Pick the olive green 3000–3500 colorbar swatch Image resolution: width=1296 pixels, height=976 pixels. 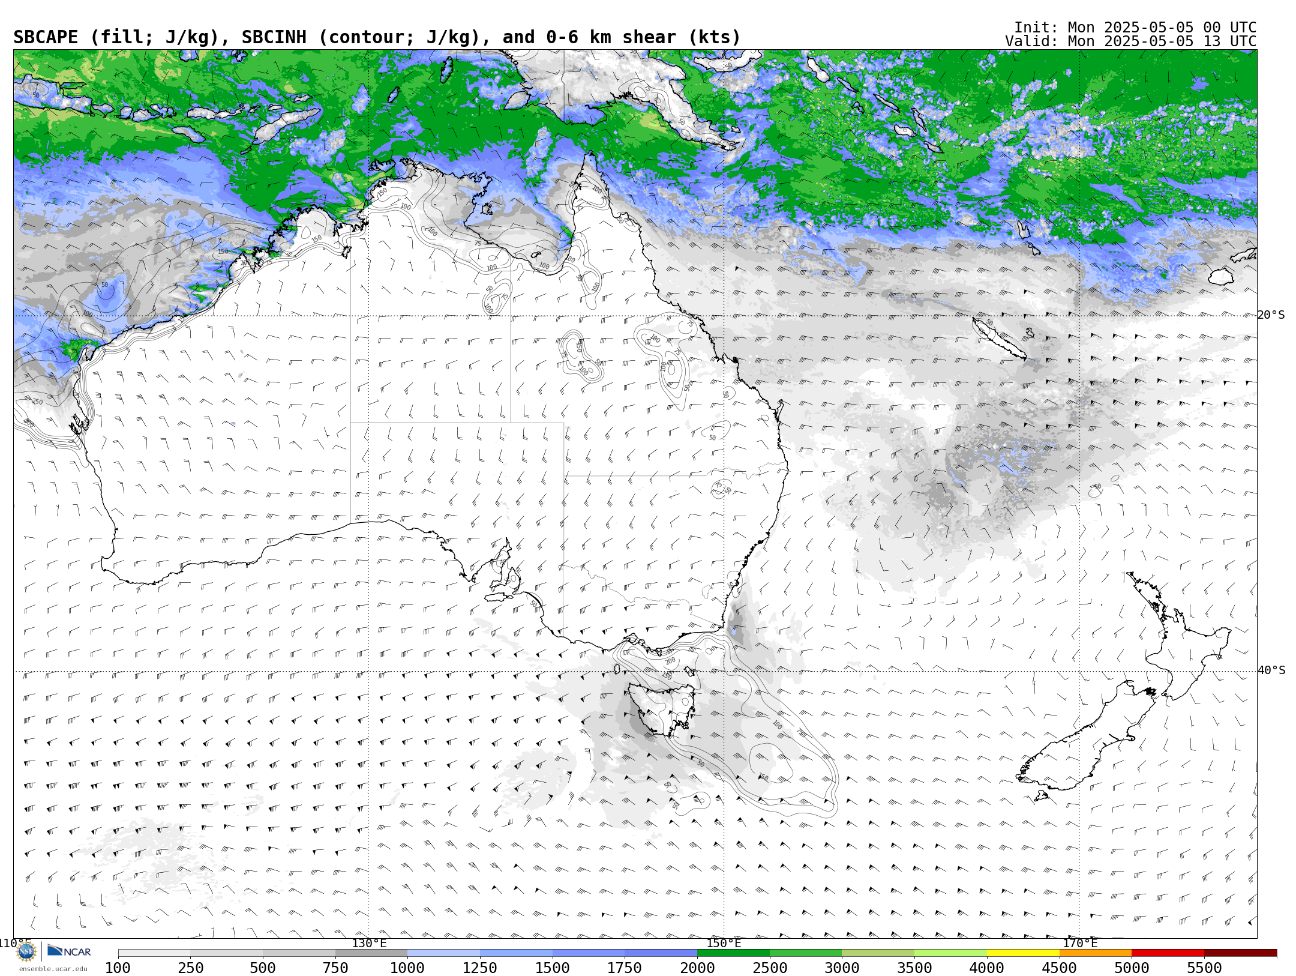tap(878, 953)
